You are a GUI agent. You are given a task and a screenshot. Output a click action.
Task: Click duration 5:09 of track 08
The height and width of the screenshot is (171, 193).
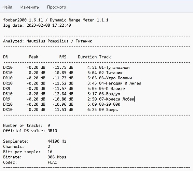coord(92,104)
